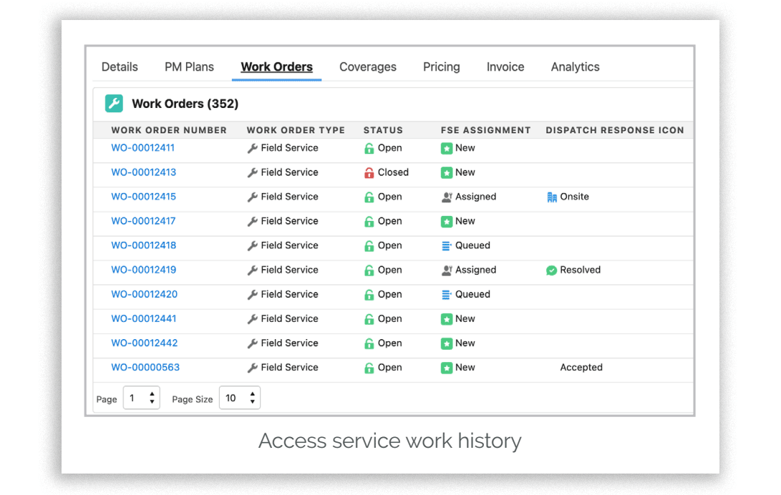The height and width of the screenshot is (495, 781).
Task: Open work order WO-00012417
Action: 143,221
